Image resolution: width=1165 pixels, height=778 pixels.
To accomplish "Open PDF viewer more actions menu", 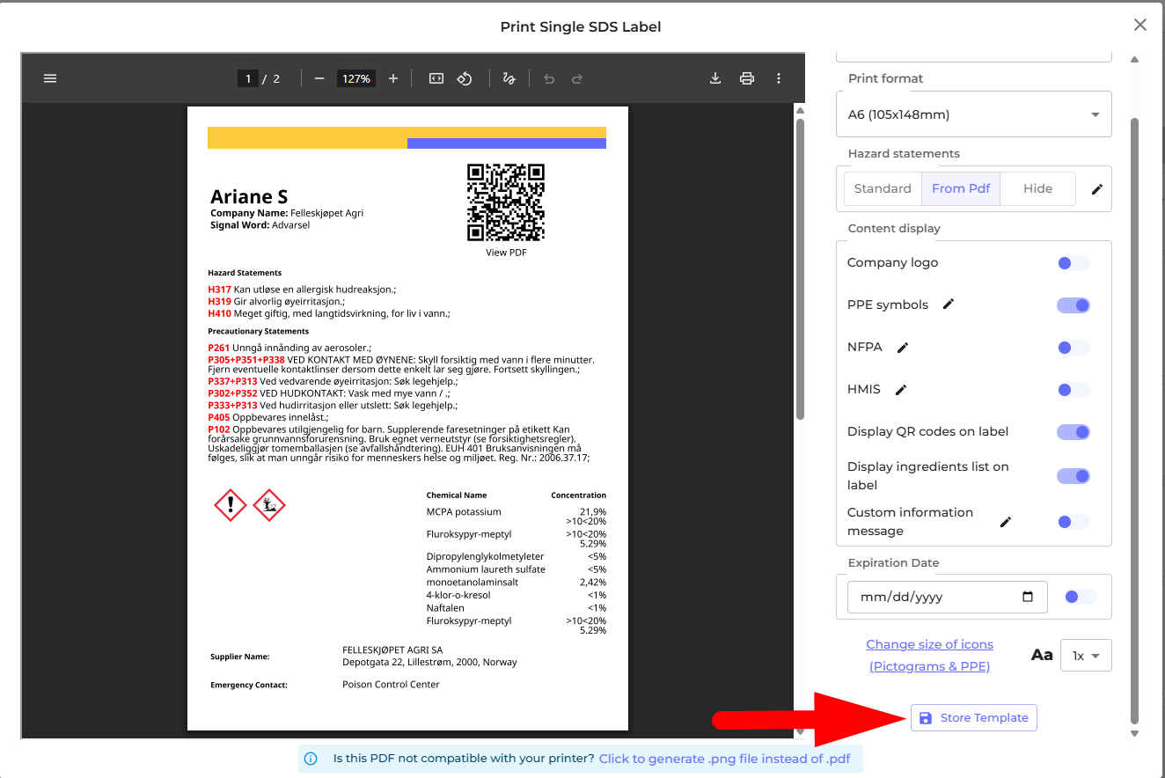I will coord(779,78).
